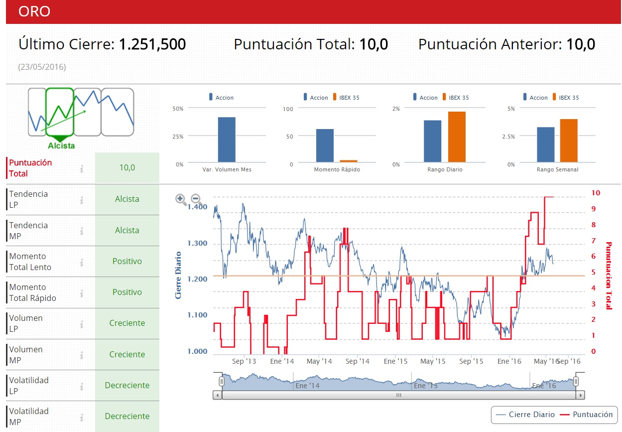The image size is (622, 432).
Task: Click the left handle of the range navigator
Action: tap(222, 381)
